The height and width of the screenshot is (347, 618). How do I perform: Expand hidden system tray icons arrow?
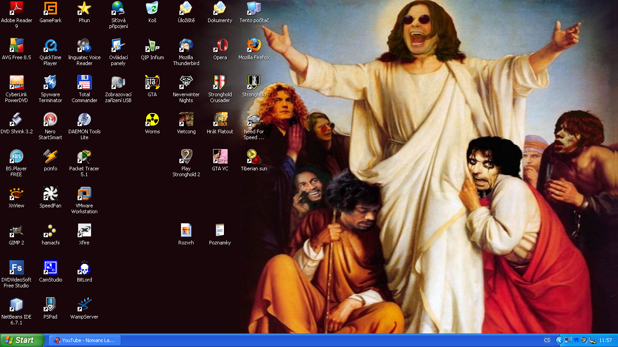(559, 340)
